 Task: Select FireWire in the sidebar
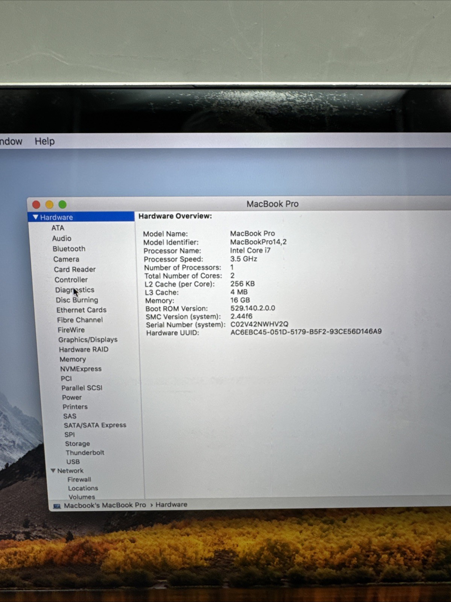(x=71, y=330)
